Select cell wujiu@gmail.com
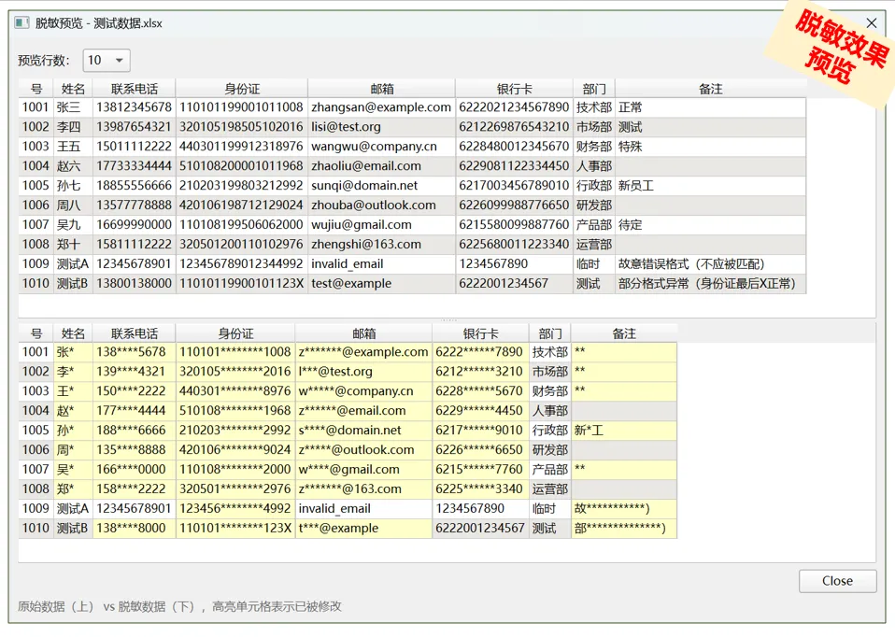 (381, 225)
